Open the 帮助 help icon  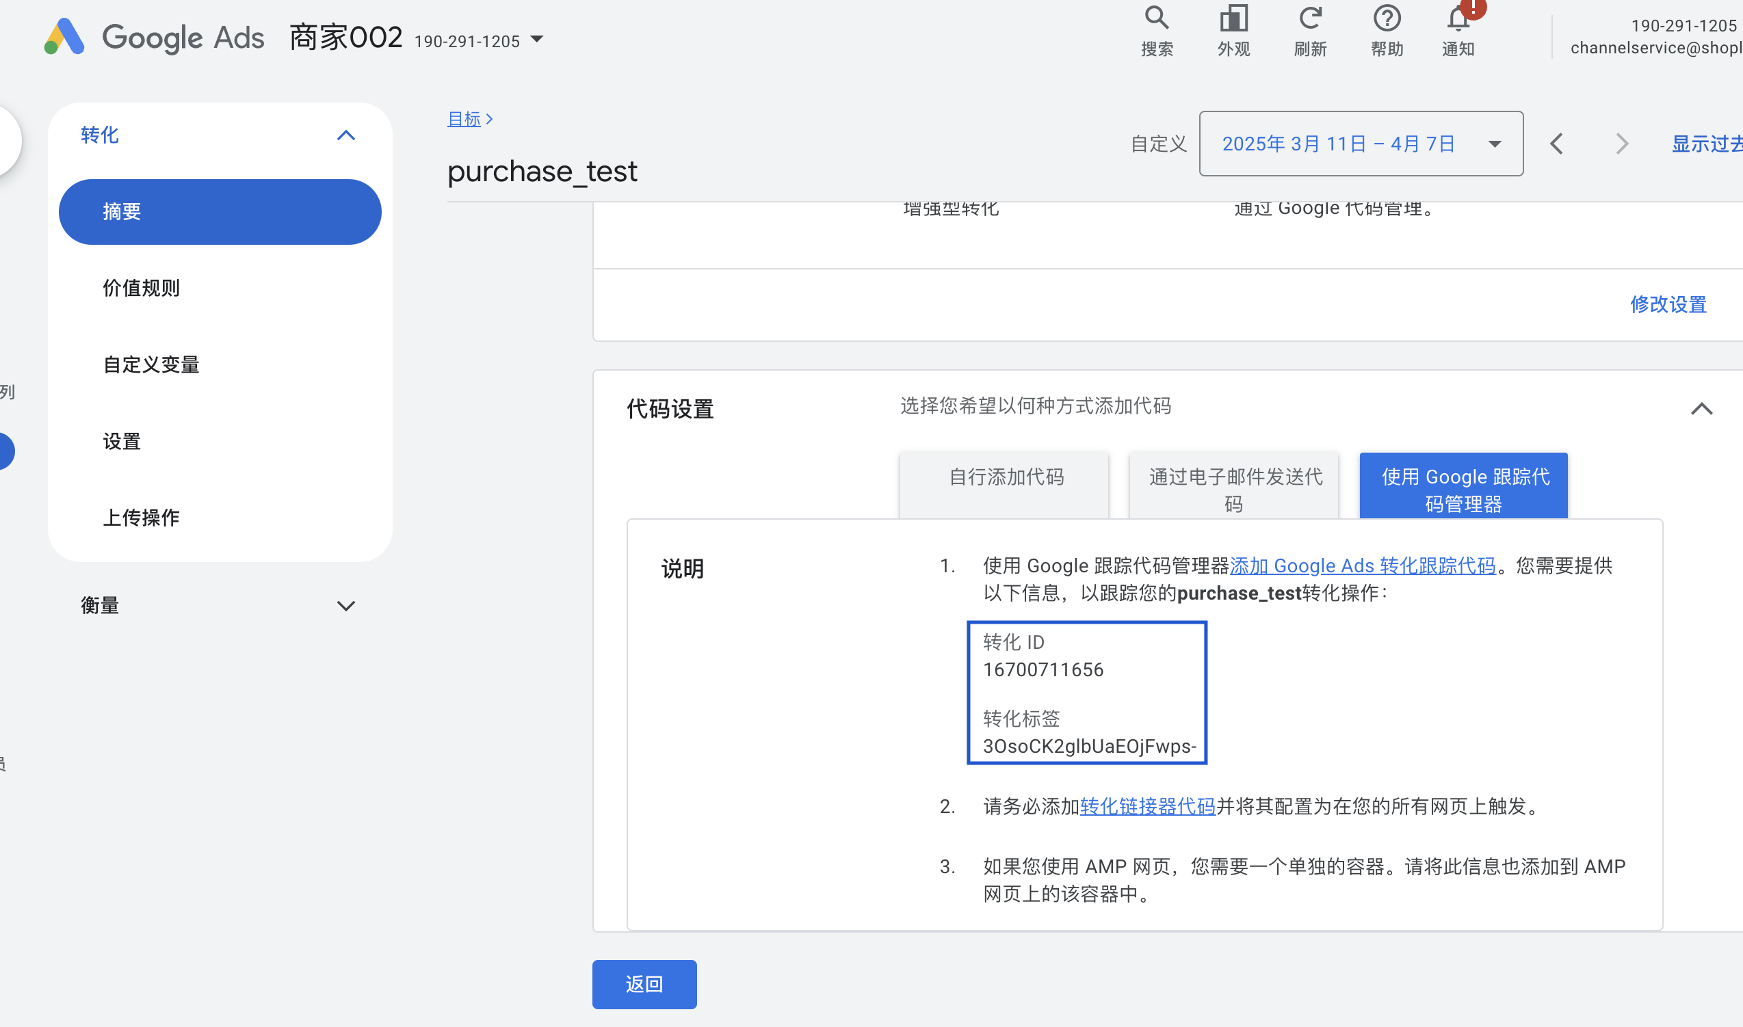click(1387, 18)
